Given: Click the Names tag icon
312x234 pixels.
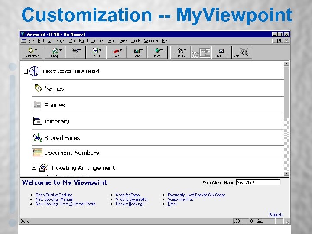Looking at the screenshot, I should pyautogui.click(x=38, y=88).
